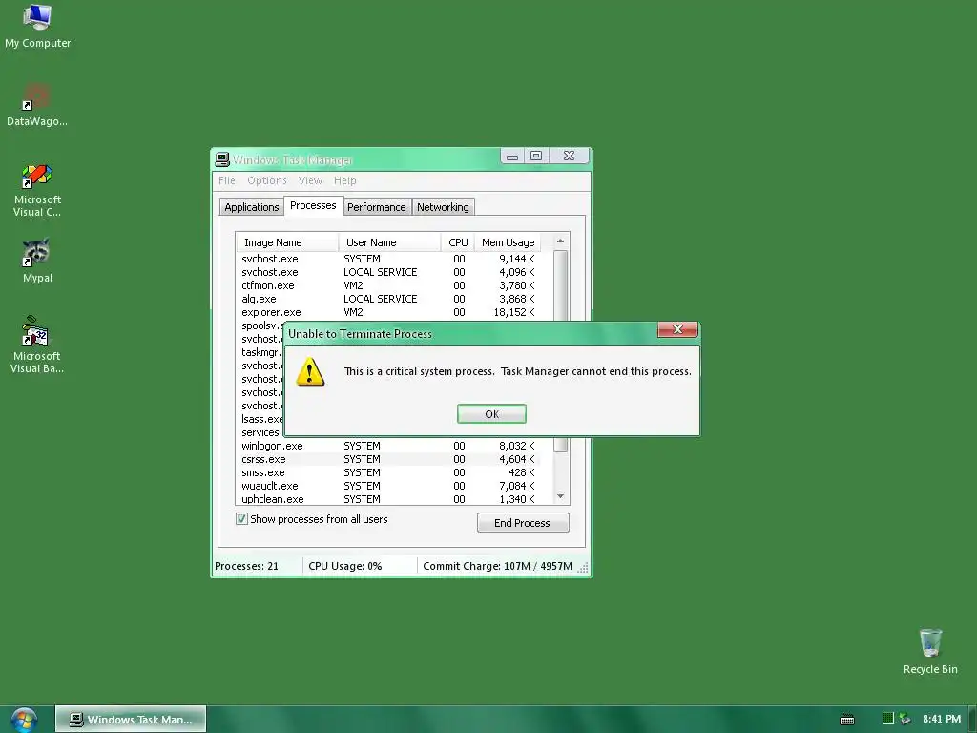Click the Task Manager resize grip
Viewport: 977px width, 733px height.
pyautogui.click(x=583, y=568)
